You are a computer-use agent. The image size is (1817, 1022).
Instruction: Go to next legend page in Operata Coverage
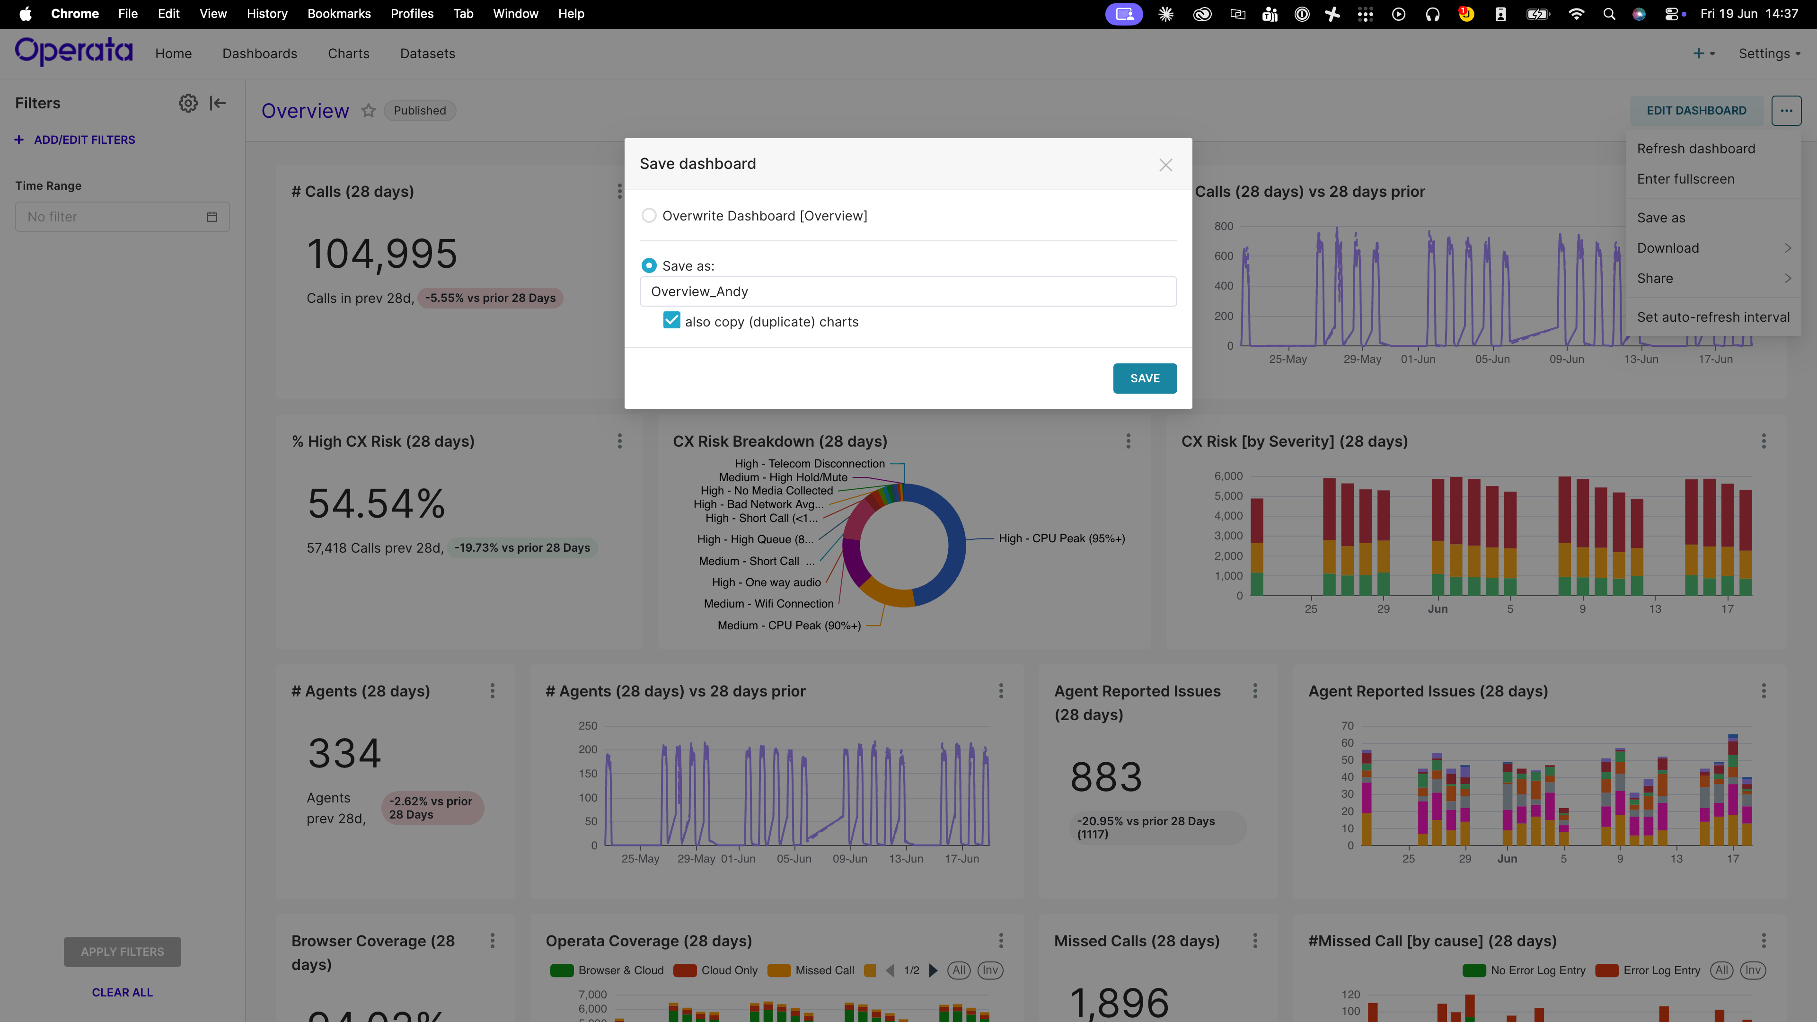point(933,970)
